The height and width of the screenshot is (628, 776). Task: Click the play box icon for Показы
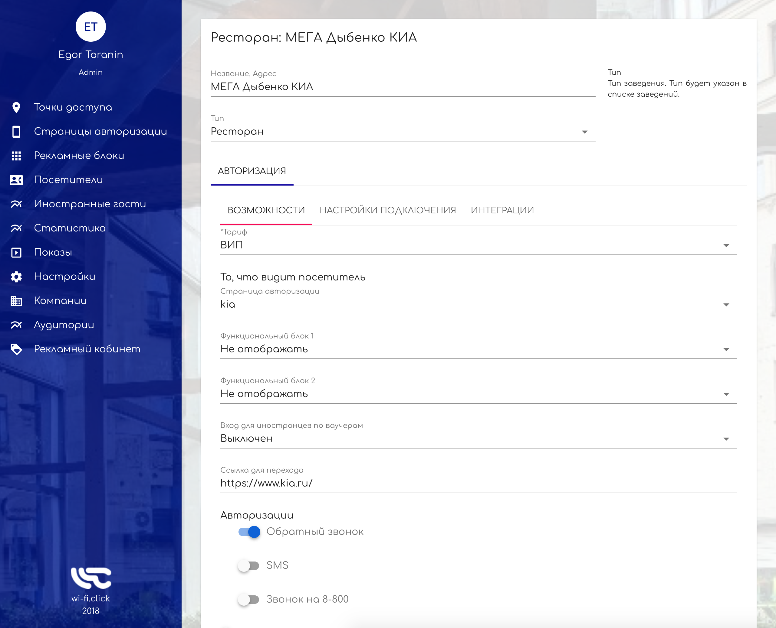(x=16, y=253)
